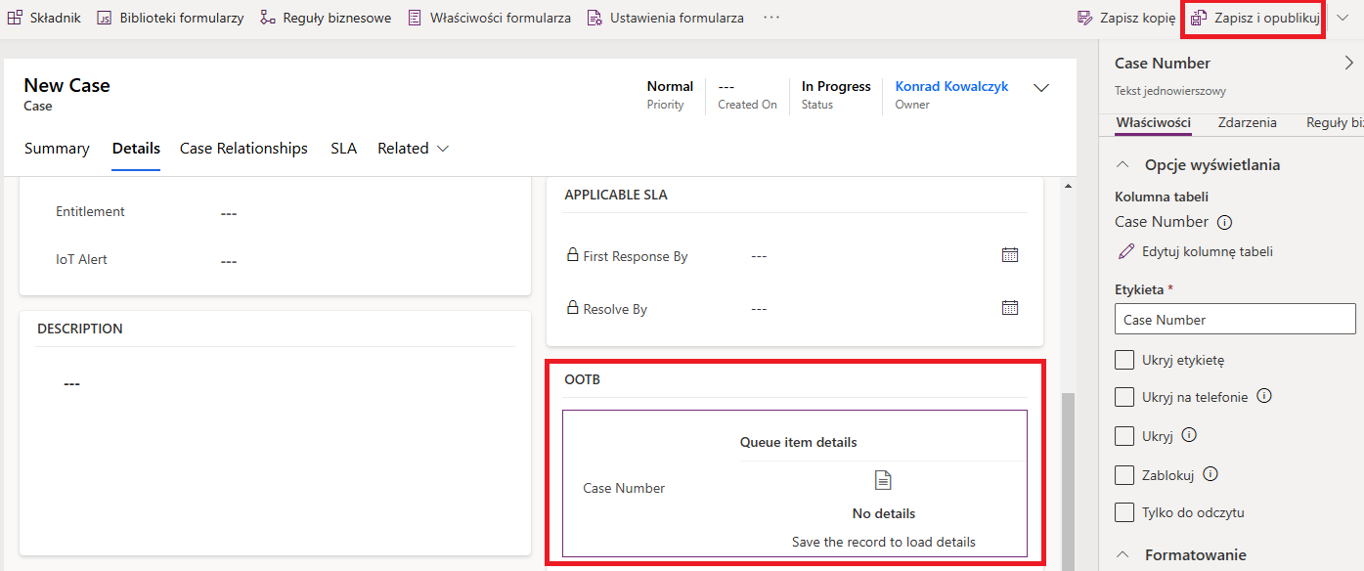The width and height of the screenshot is (1364, 571).
Task: Open dropdown arrow next to Zapisz i opublikuj
Action: point(1342,18)
